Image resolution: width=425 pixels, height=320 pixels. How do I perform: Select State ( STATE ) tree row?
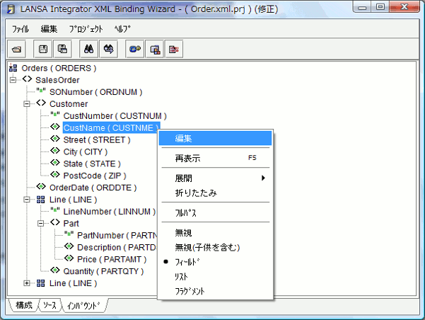pos(92,164)
